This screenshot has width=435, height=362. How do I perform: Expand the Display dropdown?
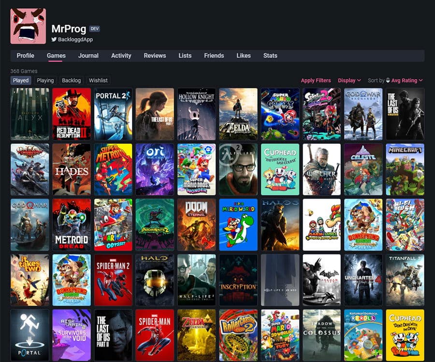[349, 80]
